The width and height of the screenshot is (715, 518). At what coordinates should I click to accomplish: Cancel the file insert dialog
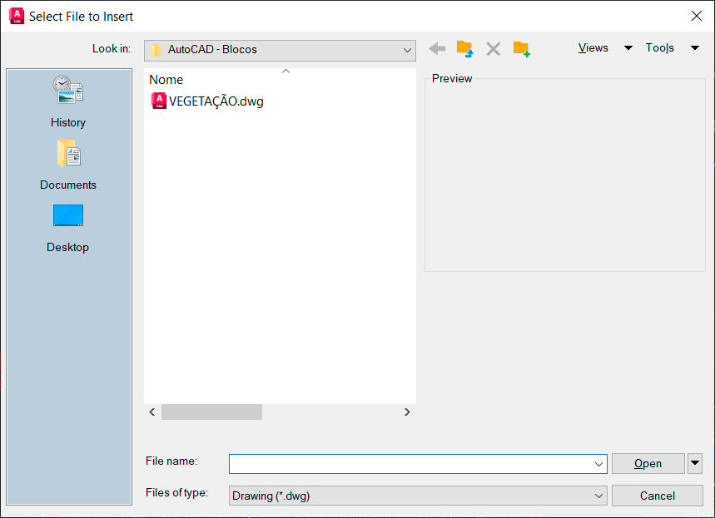pyautogui.click(x=657, y=496)
